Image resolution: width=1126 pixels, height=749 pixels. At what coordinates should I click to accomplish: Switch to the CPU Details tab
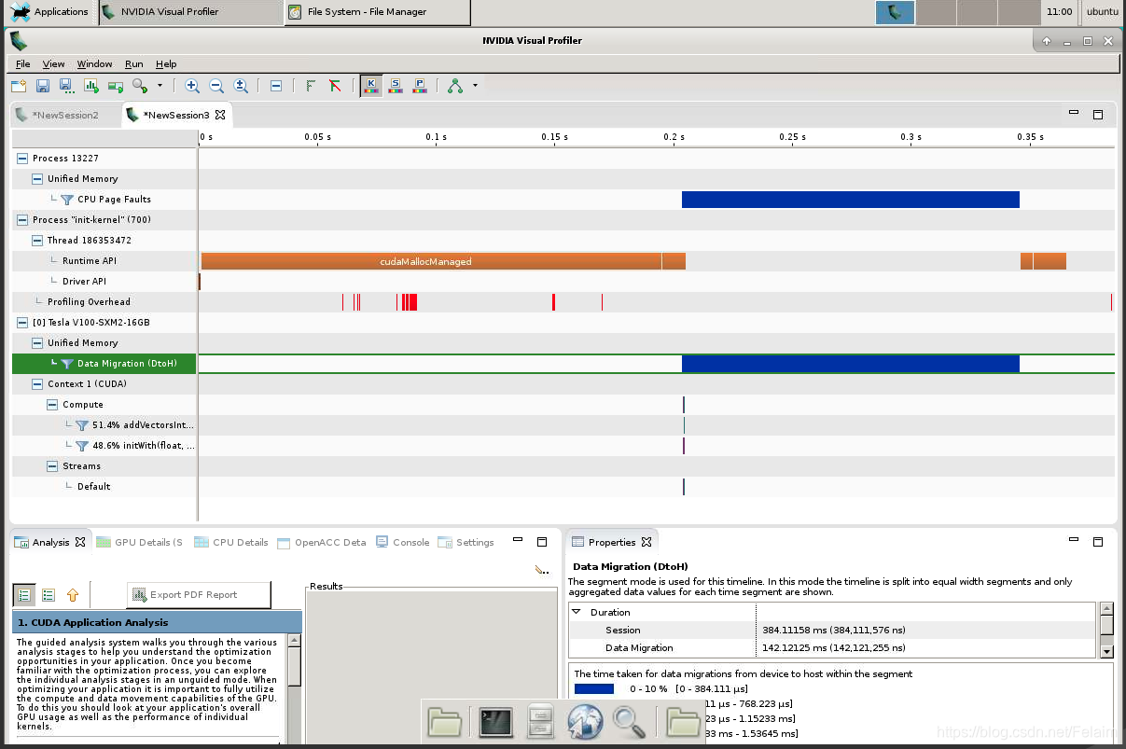click(231, 542)
